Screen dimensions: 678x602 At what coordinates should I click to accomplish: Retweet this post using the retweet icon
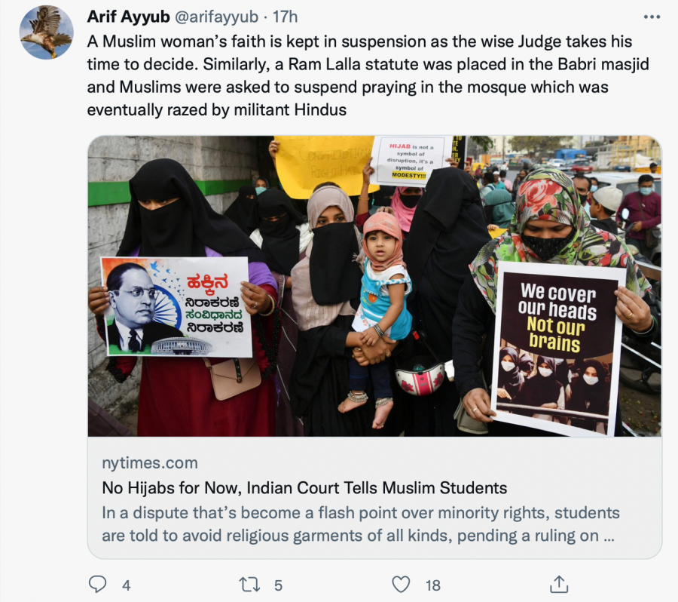(250, 585)
